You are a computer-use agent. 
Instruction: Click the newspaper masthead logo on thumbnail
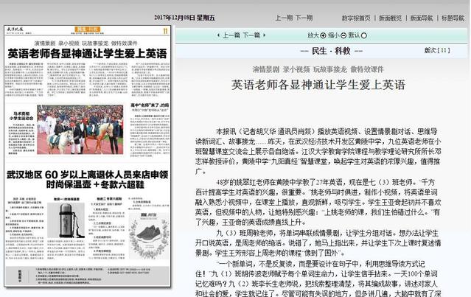click(x=15, y=29)
